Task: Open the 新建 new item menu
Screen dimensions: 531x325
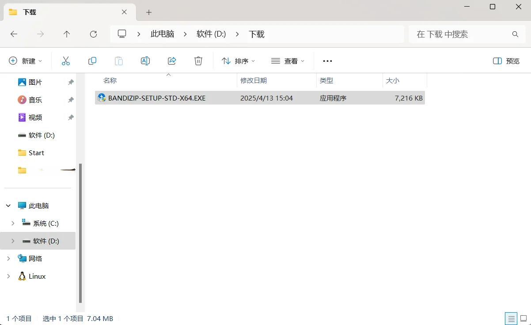Action: [26, 60]
